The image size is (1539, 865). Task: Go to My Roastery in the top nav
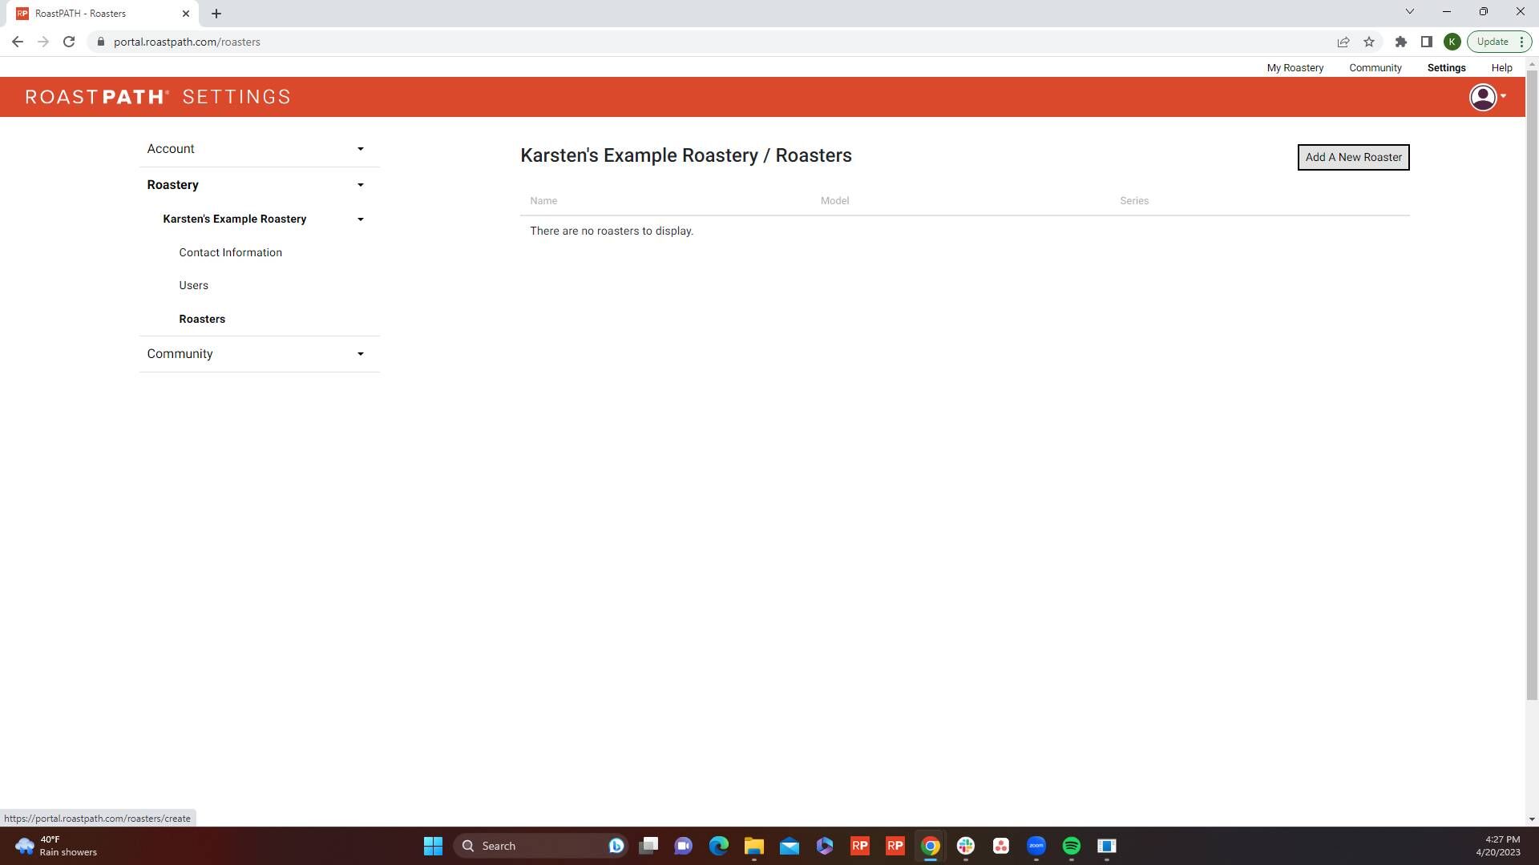1295,68
